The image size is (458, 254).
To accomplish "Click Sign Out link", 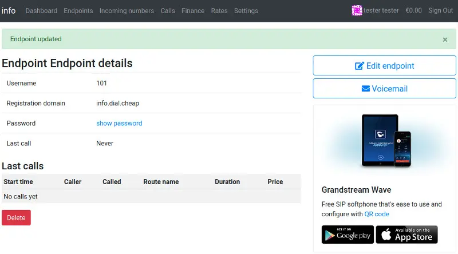I will coord(440,10).
